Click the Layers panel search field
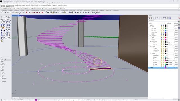This screenshot has height=101, width=180. pyautogui.click(x=163, y=20)
